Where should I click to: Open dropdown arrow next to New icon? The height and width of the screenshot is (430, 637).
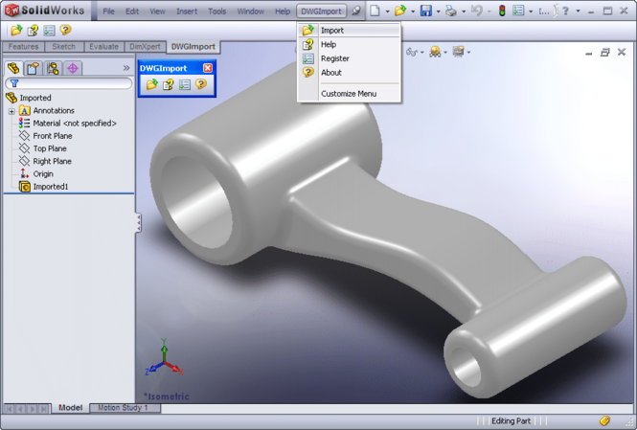387,11
